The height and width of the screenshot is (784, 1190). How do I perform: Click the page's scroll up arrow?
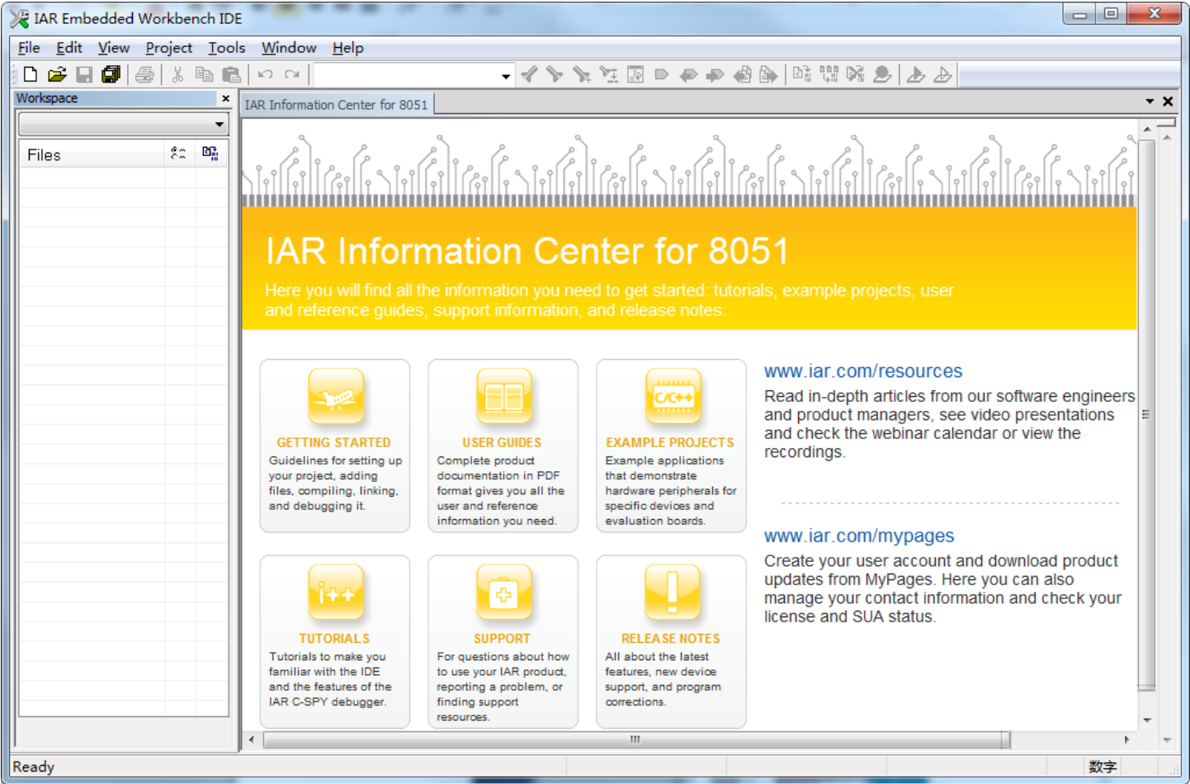tap(1147, 130)
